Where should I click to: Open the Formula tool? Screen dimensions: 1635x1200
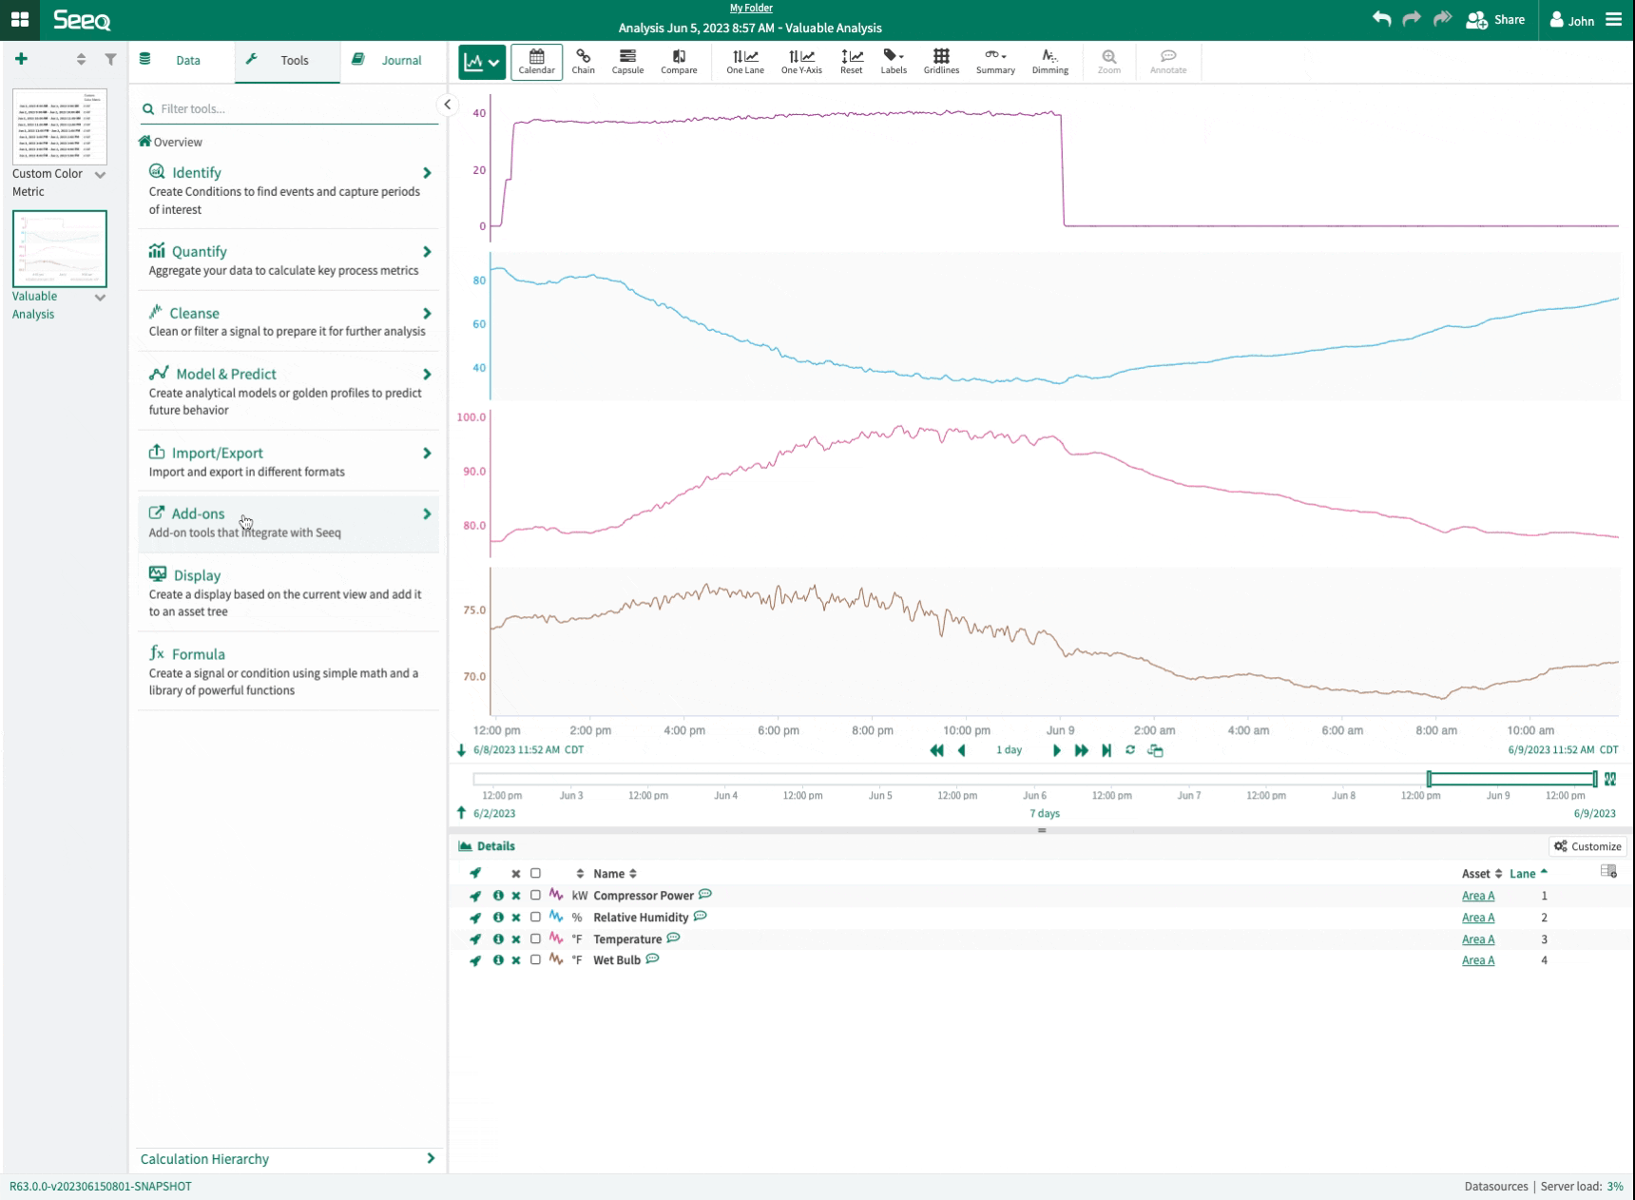click(289, 671)
